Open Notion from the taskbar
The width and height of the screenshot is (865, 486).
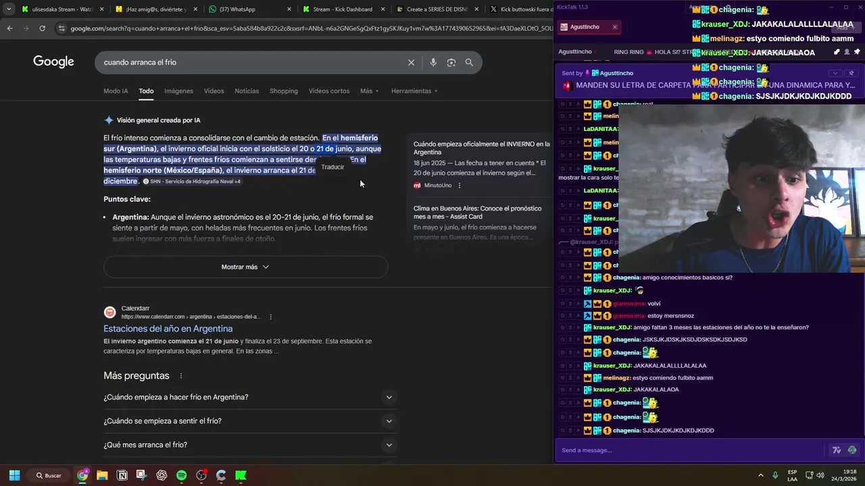pos(122,475)
